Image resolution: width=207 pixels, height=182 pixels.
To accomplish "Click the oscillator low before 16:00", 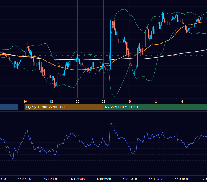I will (13, 160).
